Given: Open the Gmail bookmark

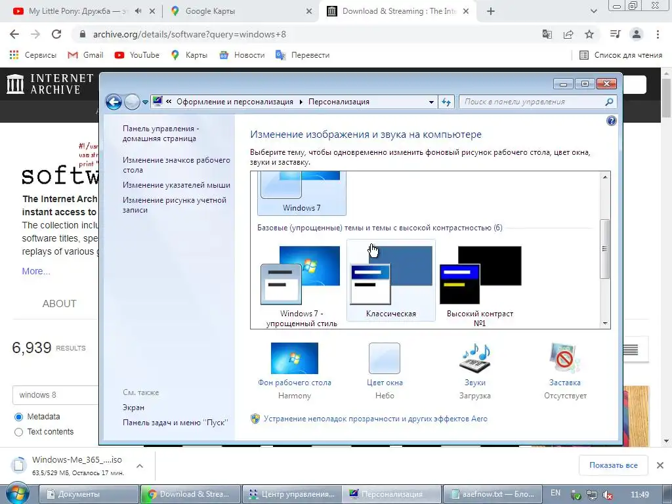Looking at the screenshot, I should click(x=86, y=55).
